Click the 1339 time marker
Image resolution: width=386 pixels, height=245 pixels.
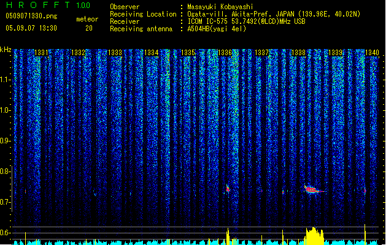click(x=335, y=53)
